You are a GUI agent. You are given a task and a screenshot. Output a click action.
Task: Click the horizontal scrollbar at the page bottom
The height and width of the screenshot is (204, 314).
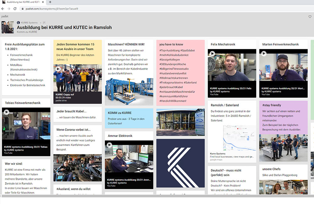coord(157,196)
